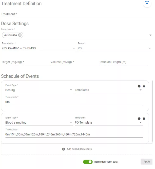Click into the Treatment name field
This screenshot has width=155, height=169.
coord(76,14)
